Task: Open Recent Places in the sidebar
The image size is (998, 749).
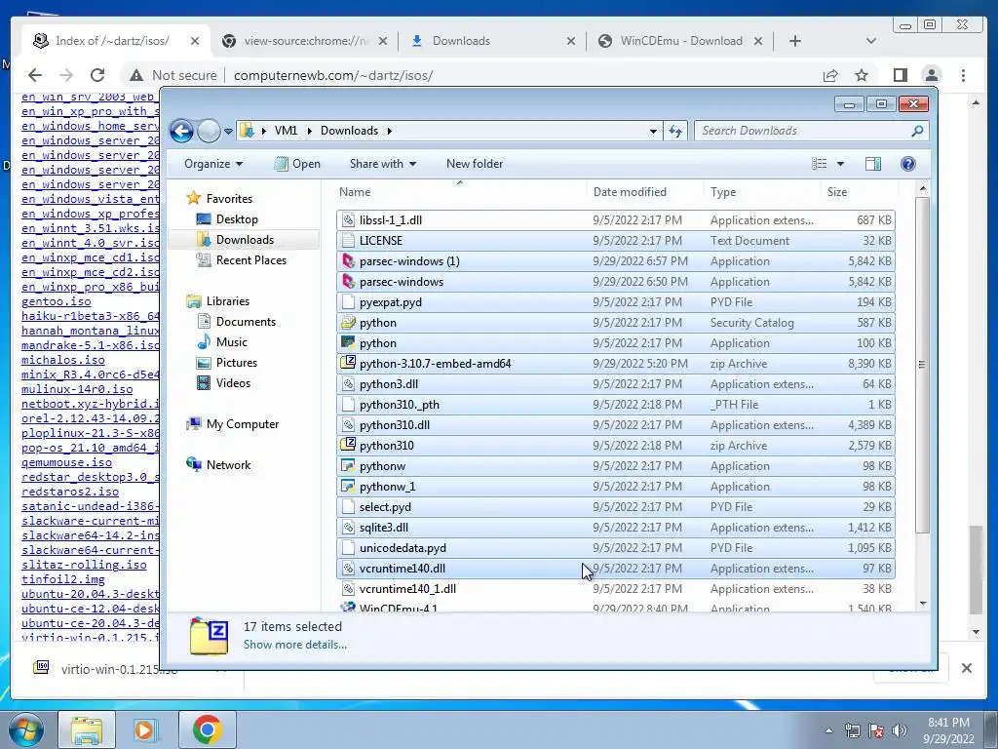Action: pyautogui.click(x=250, y=259)
